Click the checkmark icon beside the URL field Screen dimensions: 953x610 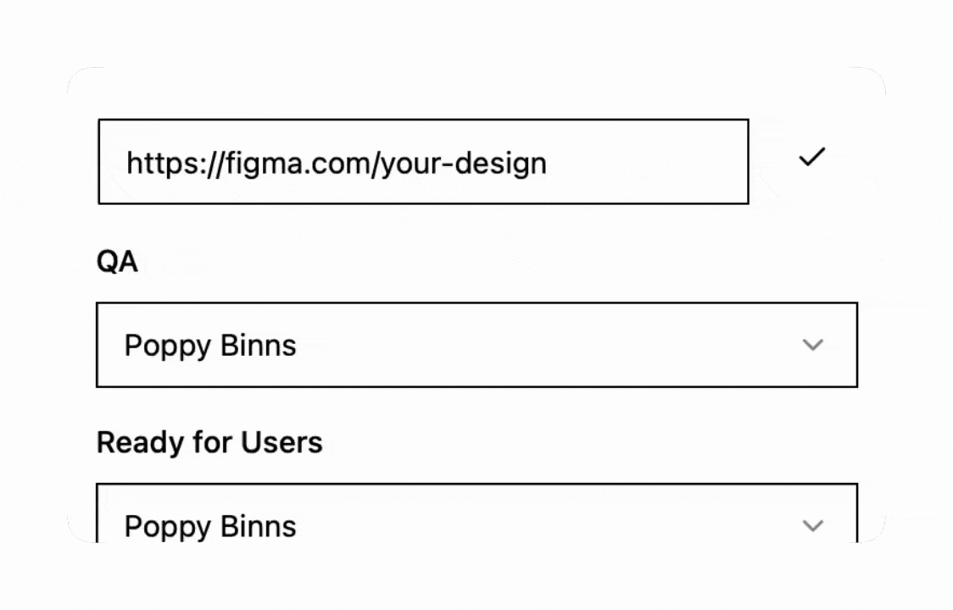(x=811, y=158)
